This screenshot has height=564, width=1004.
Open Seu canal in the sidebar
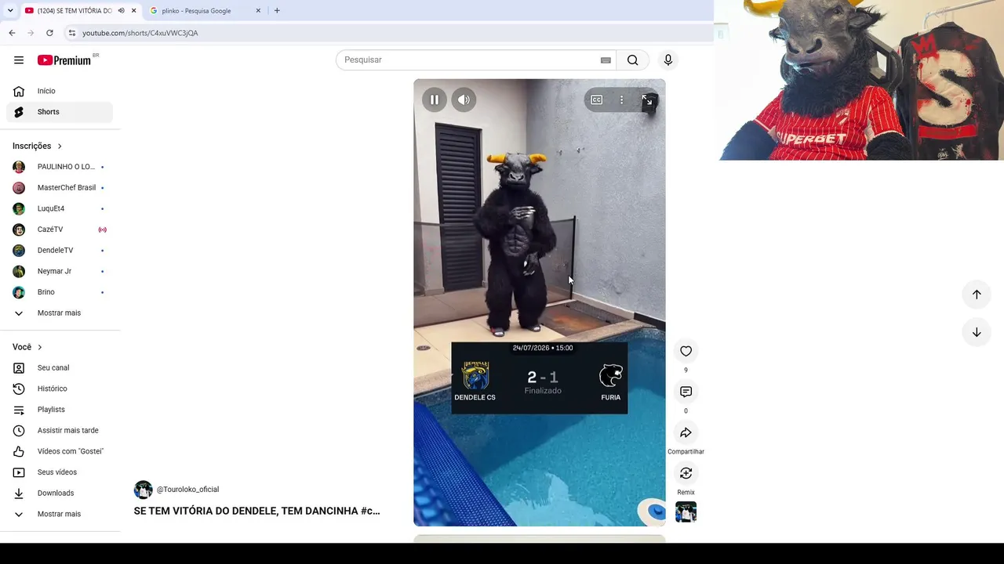point(60,368)
